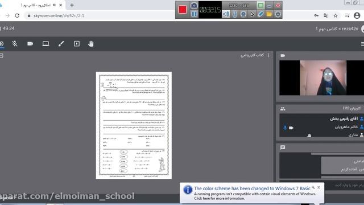Open the Chrome profile avatar
364x205 pixels.
[357, 15]
